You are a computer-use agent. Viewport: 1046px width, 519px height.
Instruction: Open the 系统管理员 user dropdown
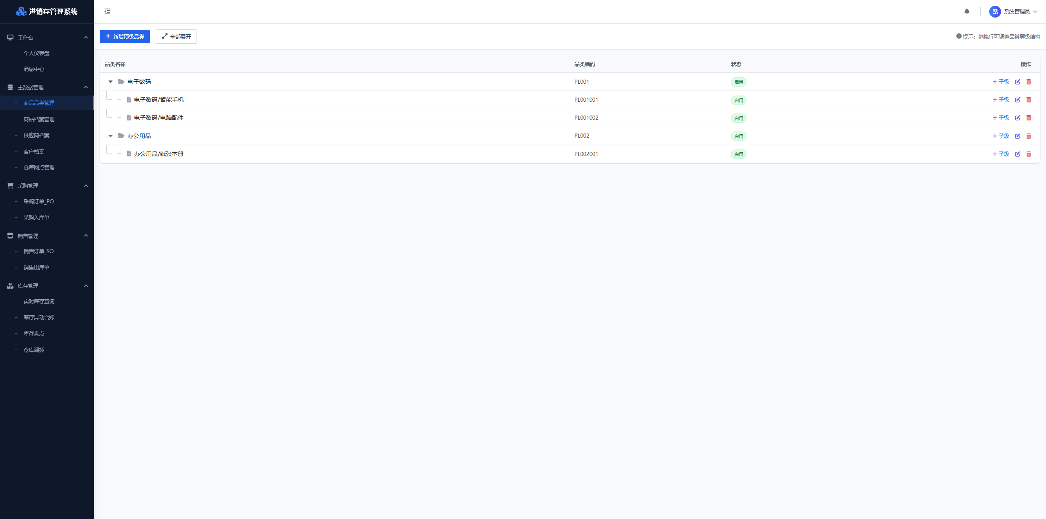pyautogui.click(x=1013, y=11)
